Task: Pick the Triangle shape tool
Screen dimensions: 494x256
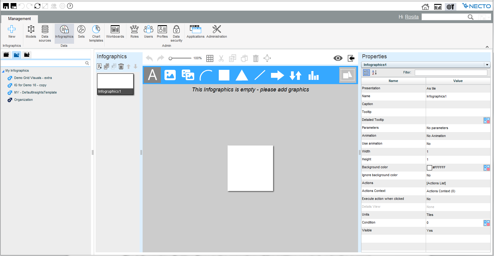Action: [x=242, y=75]
